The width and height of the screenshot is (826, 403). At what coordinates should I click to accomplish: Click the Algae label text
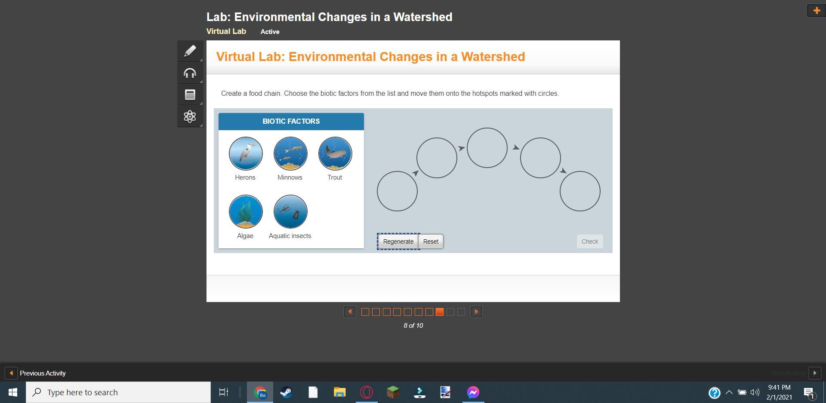click(245, 236)
